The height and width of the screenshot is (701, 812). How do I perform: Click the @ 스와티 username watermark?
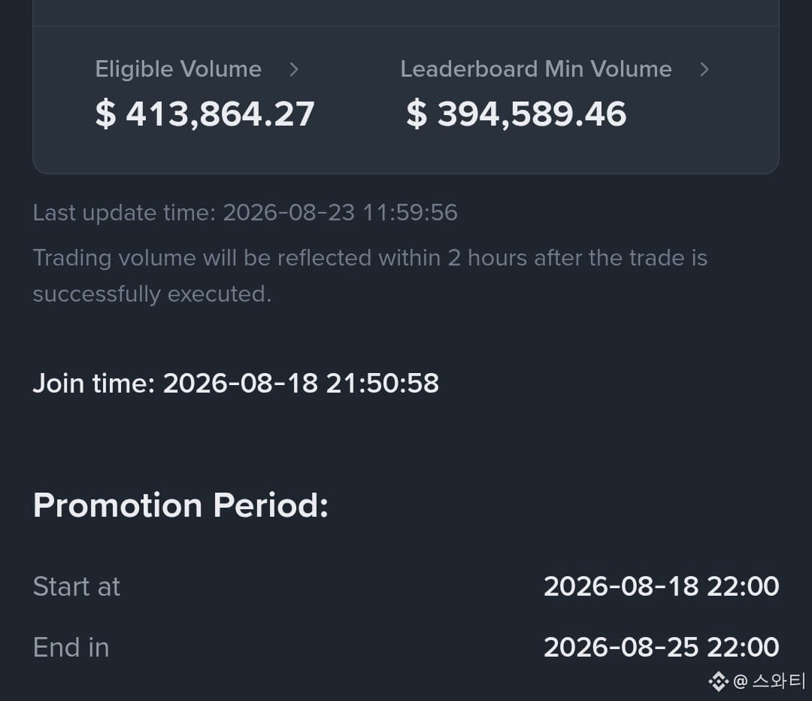click(770, 681)
